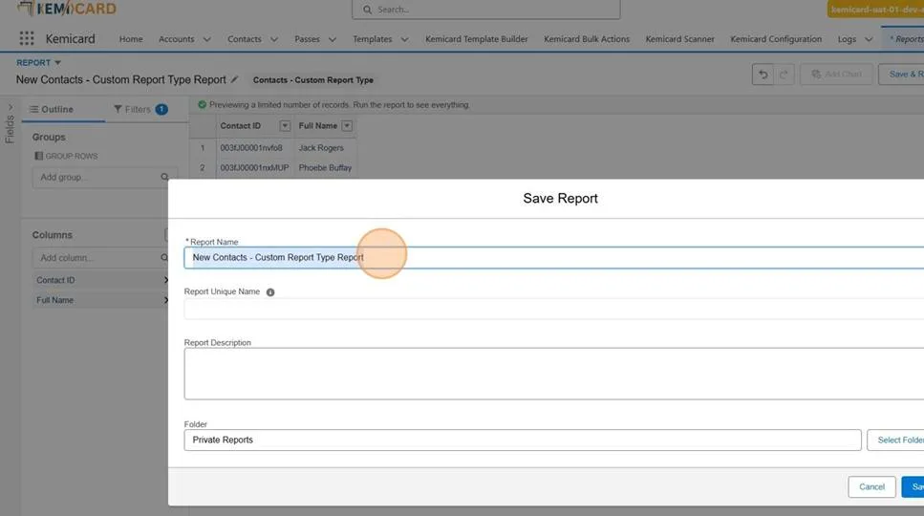The height and width of the screenshot is (516, 924).
Task: Click the Save & Run button
Action: pos(902,75)
